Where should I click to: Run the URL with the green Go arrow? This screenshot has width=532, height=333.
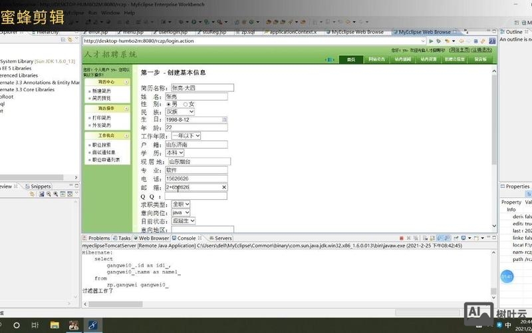(x=431, y=41)
